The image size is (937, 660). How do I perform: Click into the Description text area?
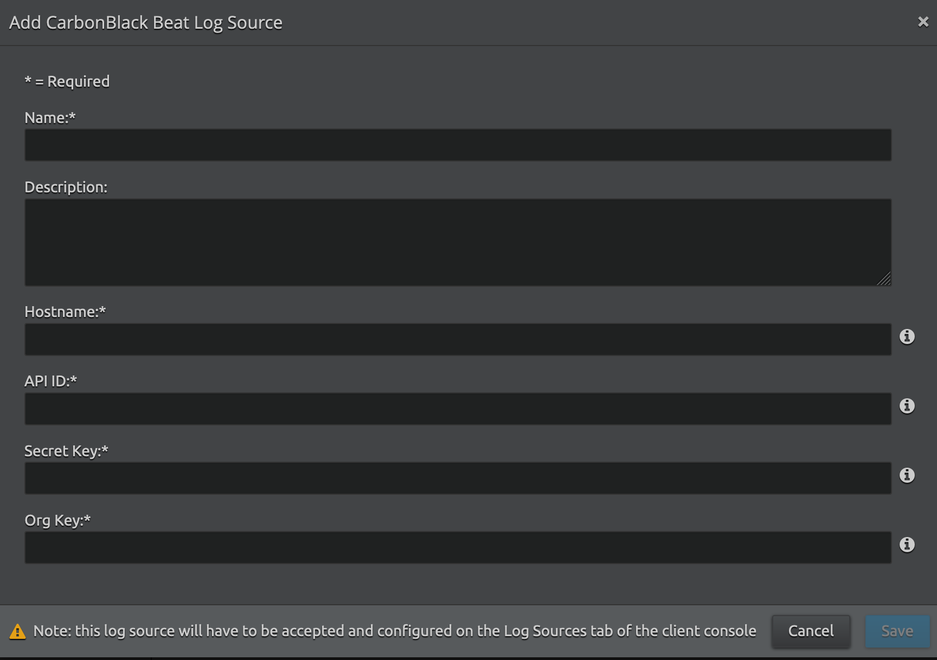pos(458,242)
